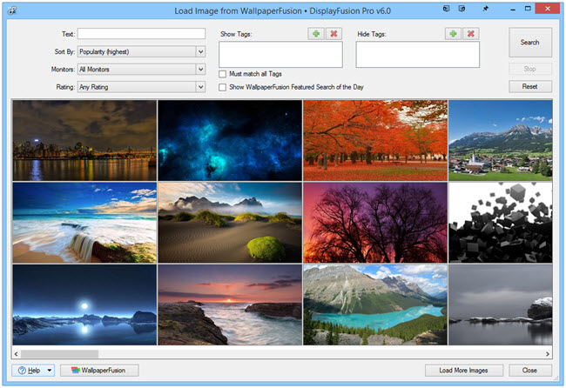Image resolution: width=566 pixels, height=388 pixels.
Task: Select the rocky coast sunset wallpaper
Action: click(230, 304)
